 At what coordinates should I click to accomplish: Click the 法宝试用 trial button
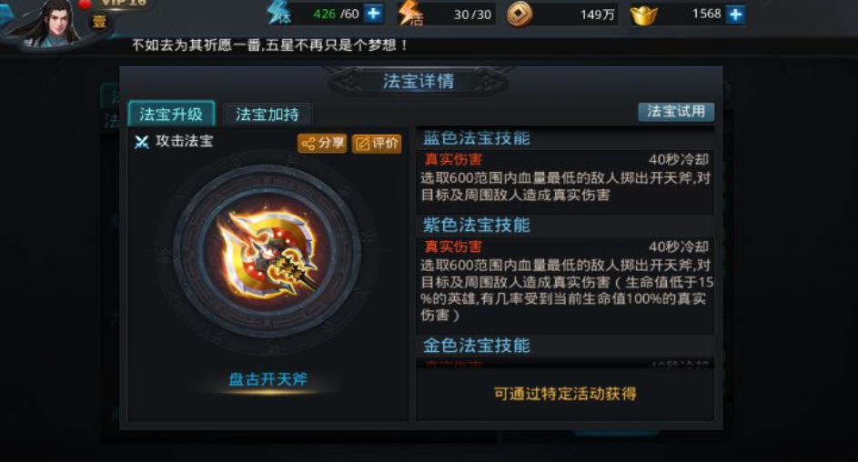coord(676,112)
